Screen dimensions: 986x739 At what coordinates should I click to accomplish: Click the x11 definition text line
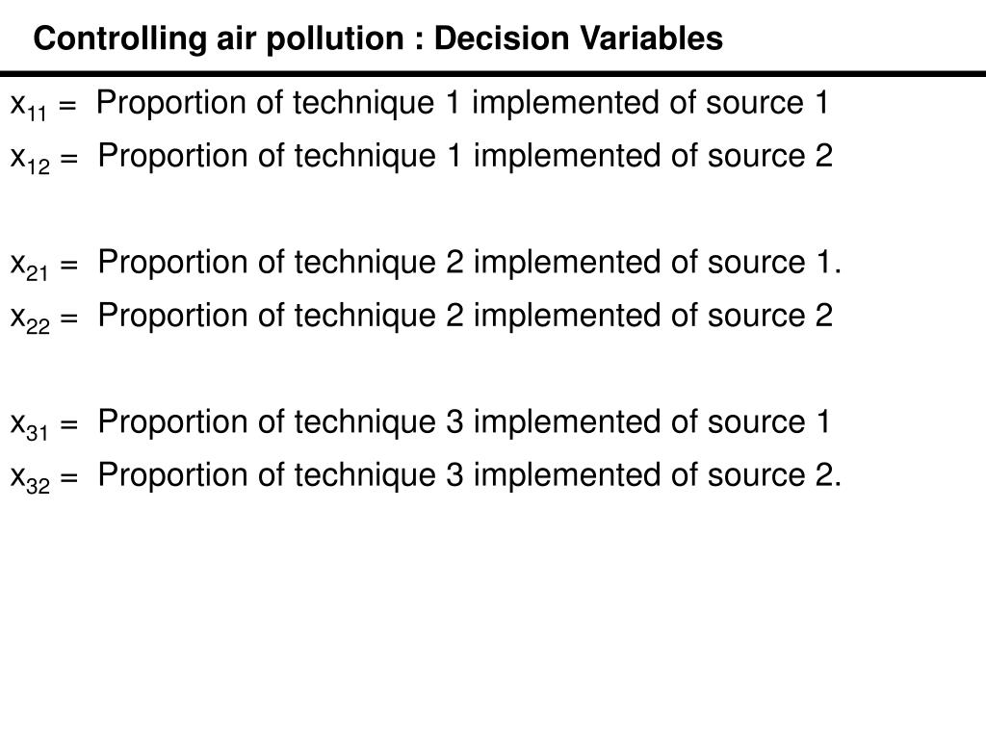click(462, 102)
